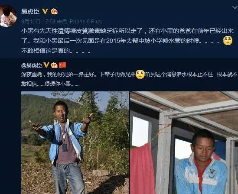Click the text line 不敢相信这是真的
238x194 pixels.
coord(56,51)
